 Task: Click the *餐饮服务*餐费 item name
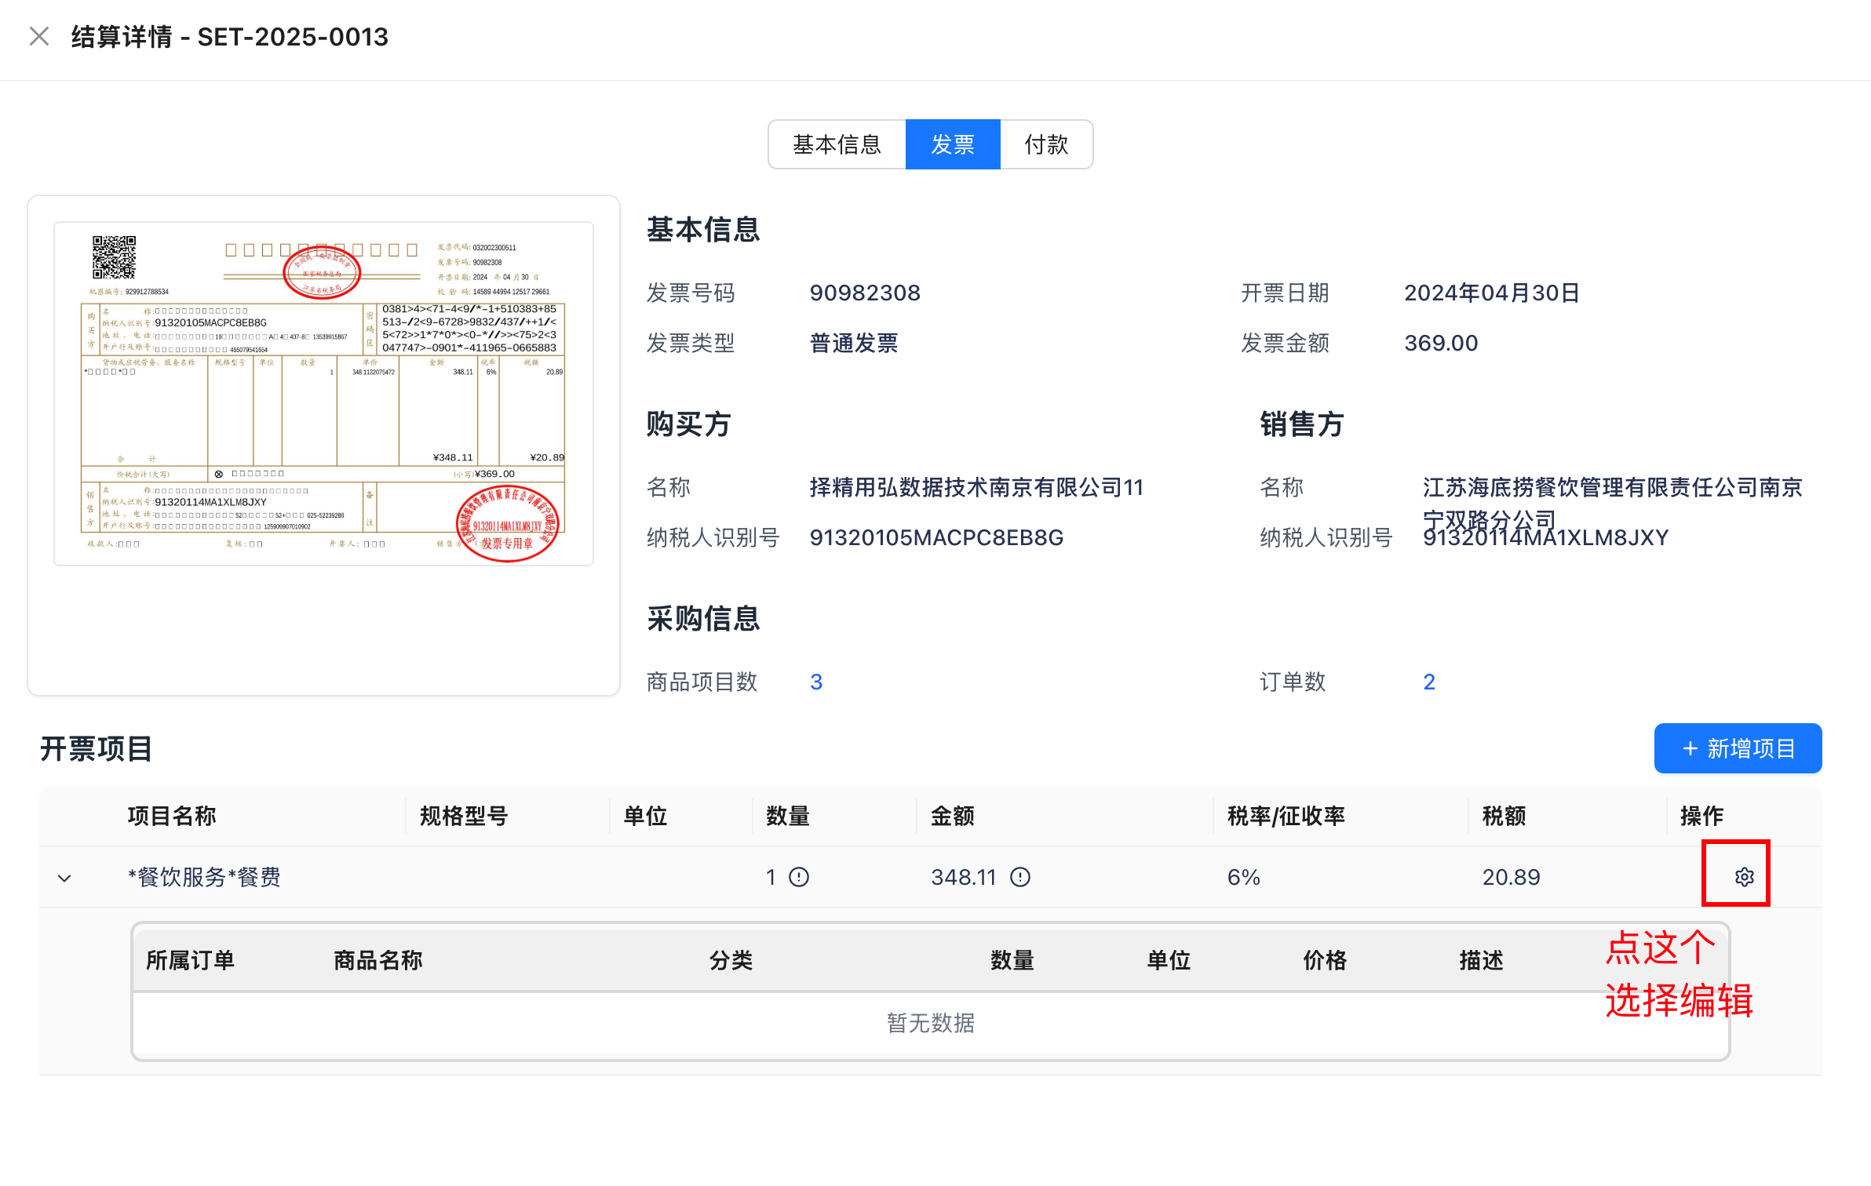tap(204, 876)
